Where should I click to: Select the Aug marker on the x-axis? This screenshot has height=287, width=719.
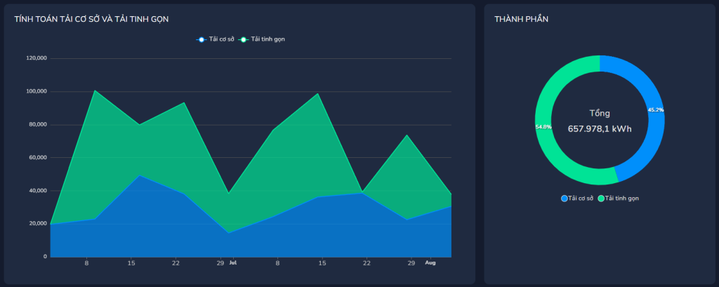click(x=430, y=263)
